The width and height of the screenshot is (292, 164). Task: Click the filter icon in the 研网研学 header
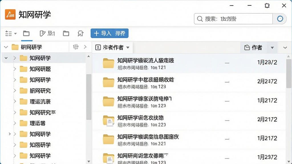pyautogui.click(x=76, y=47)
